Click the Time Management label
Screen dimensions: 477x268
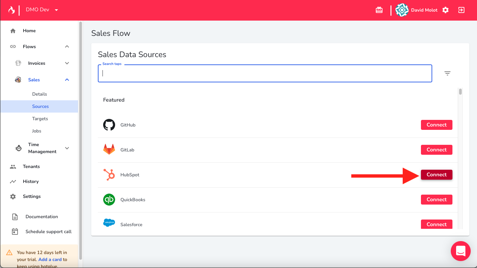pyautogui.click(x=42, y=148)
